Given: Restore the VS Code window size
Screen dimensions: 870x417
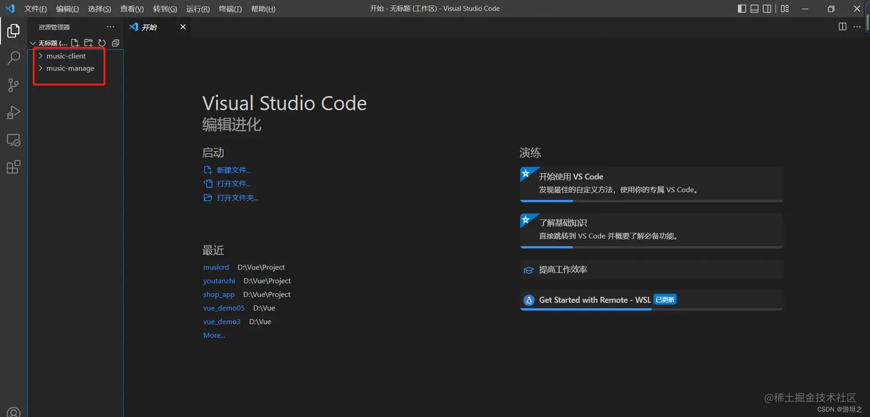Looking at the screenshot, I should [831, 9].
